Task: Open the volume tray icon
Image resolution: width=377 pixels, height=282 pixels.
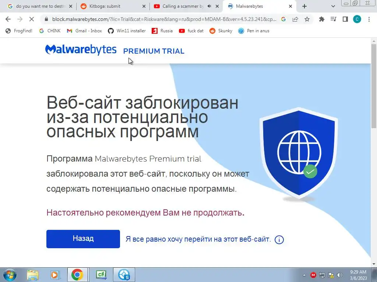Action: tap(340, 275)
